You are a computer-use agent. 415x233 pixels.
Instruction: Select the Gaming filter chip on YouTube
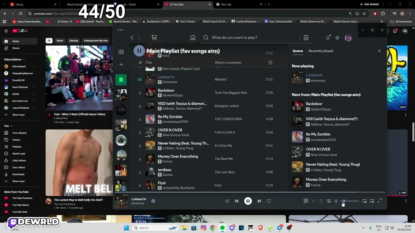click(74, 40)
